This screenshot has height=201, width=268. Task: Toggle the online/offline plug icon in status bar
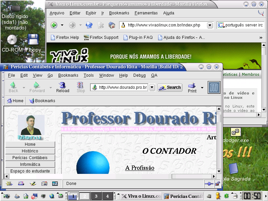(209, 184)
